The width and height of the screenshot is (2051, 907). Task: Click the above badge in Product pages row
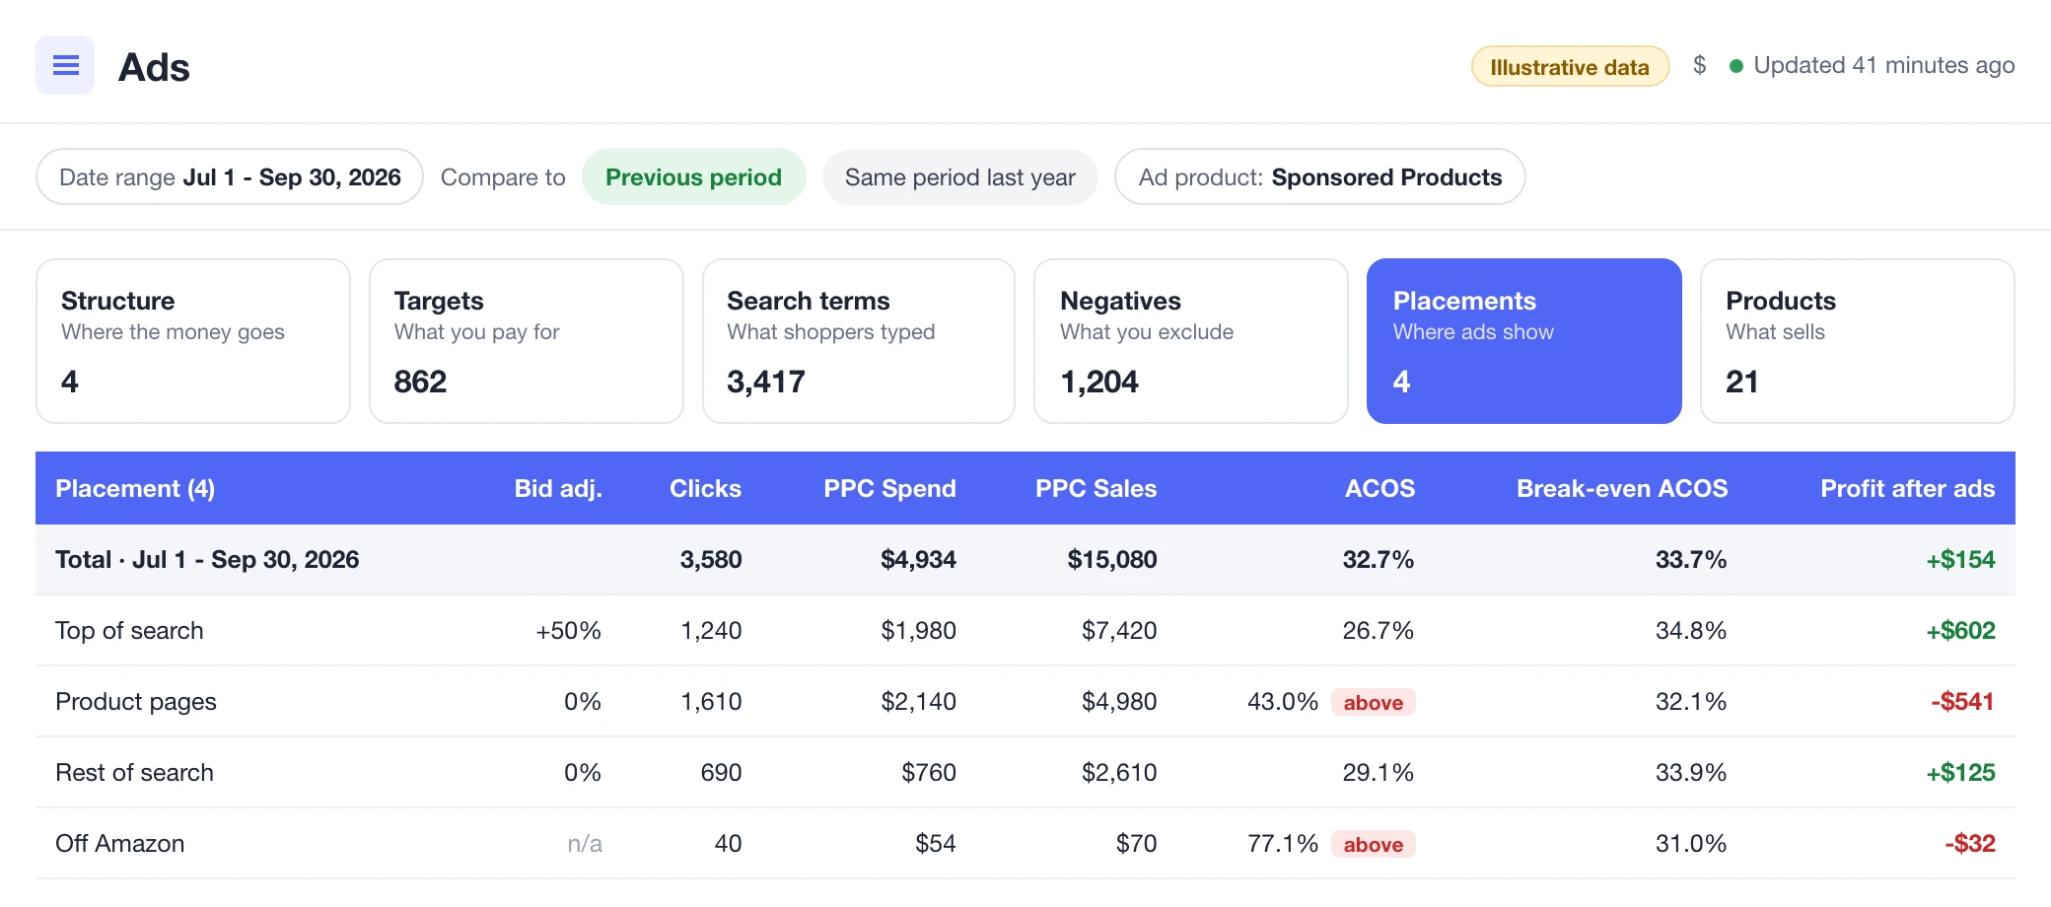point(1373,702)
